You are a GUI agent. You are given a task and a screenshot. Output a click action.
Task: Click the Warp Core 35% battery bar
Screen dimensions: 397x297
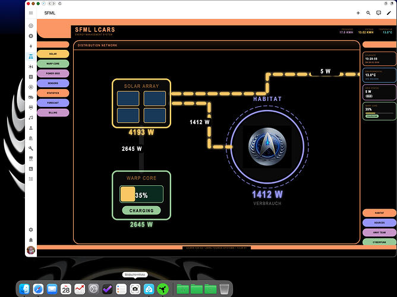141,194
